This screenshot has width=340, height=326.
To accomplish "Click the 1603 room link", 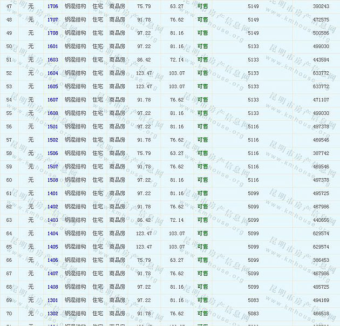I will pos(53,60).
